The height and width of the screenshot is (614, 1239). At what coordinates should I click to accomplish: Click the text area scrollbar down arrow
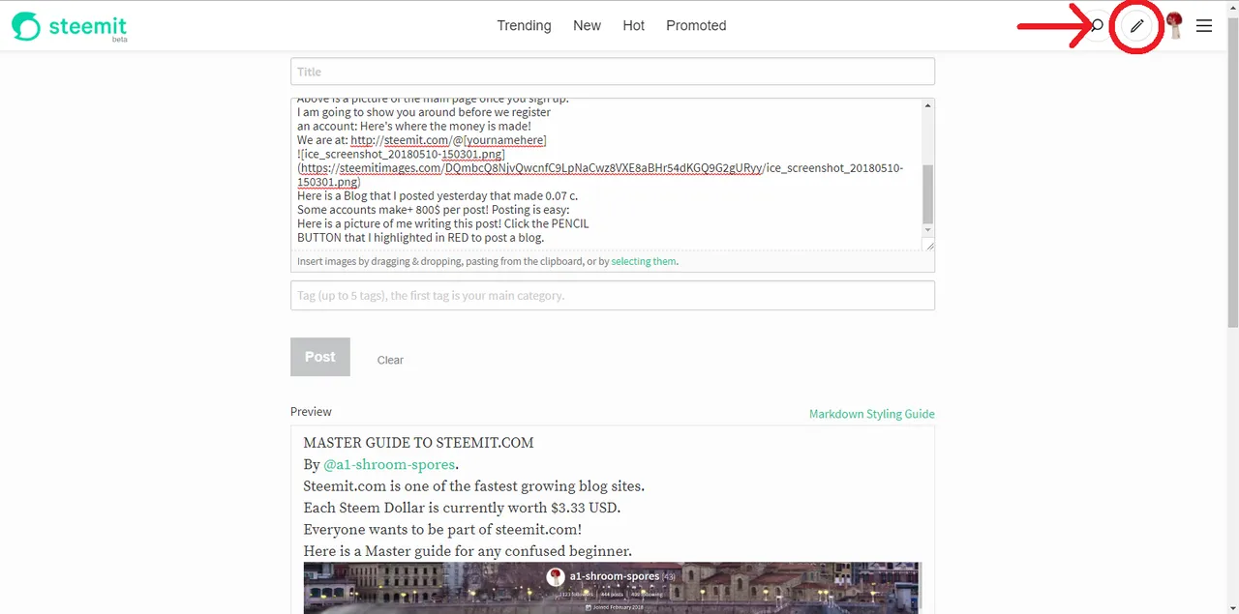[x=927, y=230]
